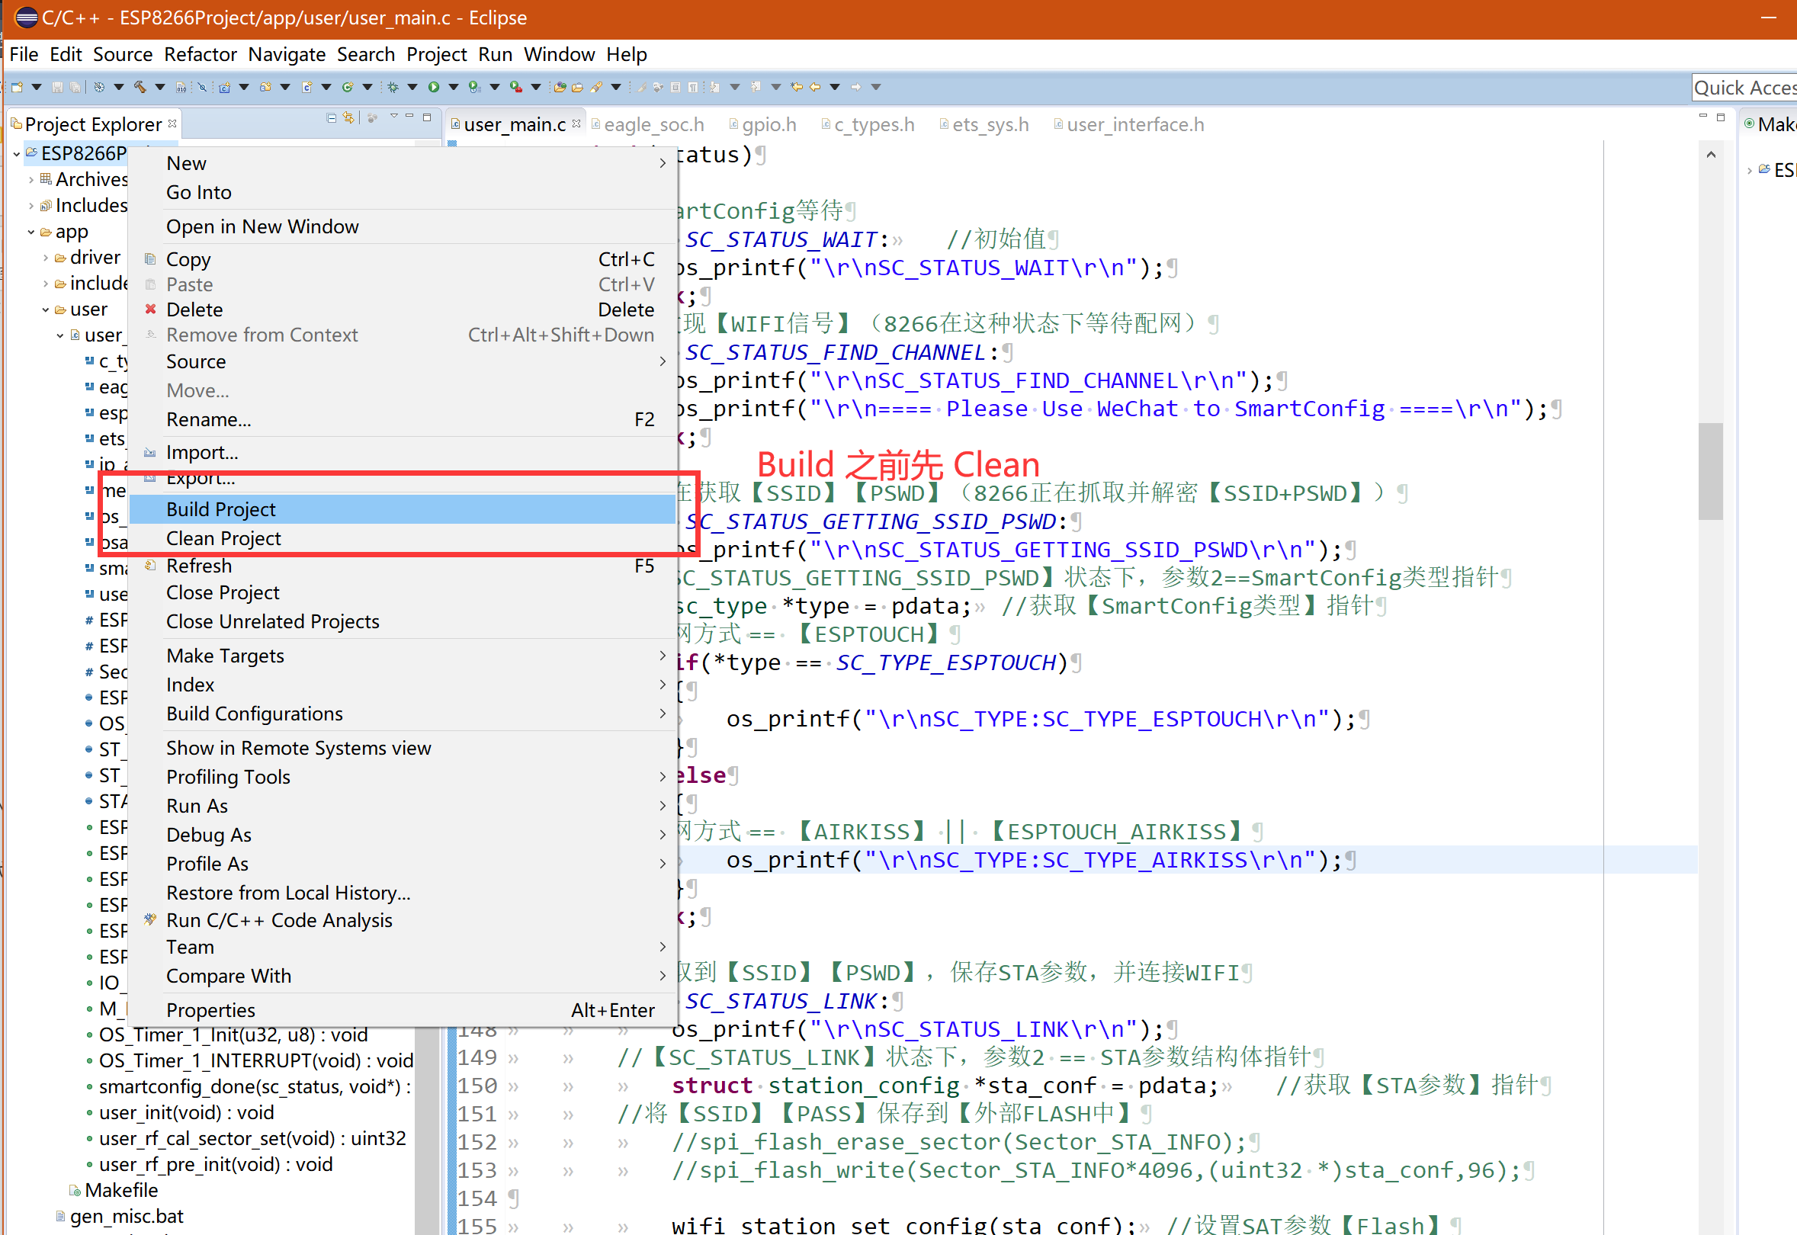This screenshot has width=1797, height=1235.
Task: Click the editor vertical scrollbar thumb
Action: tap(1709, 470)
